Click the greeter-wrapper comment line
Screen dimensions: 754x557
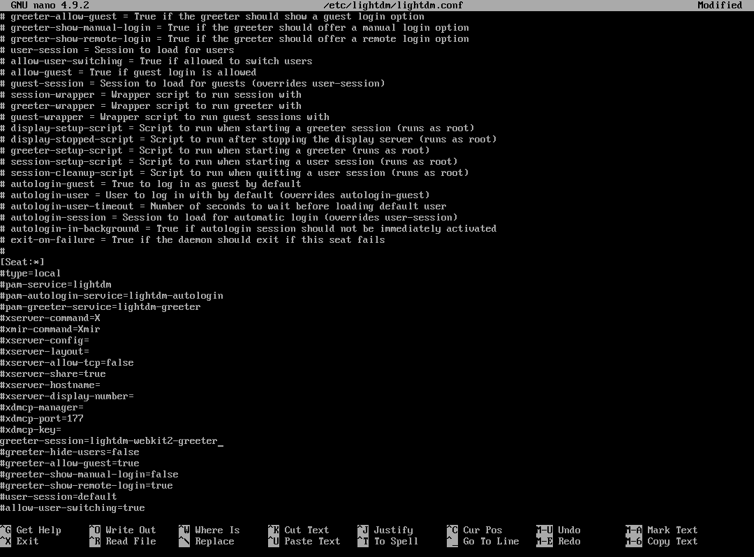151,105
